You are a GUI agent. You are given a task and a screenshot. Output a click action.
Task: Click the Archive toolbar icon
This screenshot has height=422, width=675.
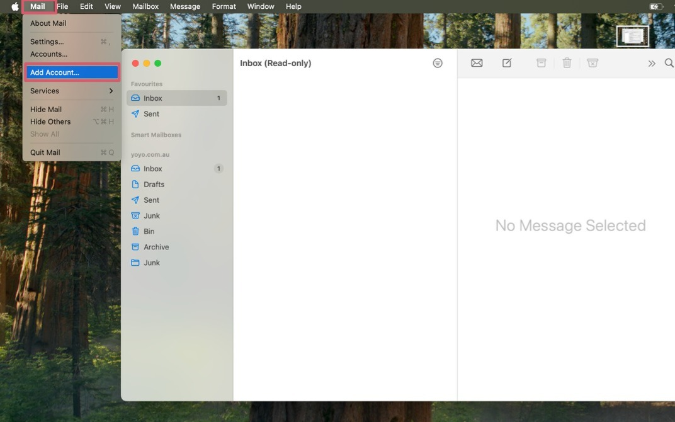click(x=541, y=63)
